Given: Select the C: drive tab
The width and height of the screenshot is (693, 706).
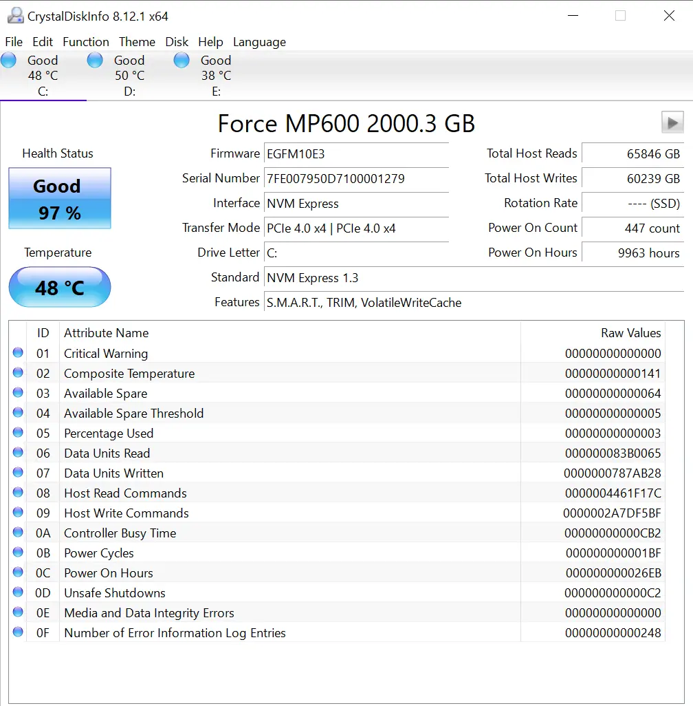Looking at the screenshot, I should coord(43,75).
